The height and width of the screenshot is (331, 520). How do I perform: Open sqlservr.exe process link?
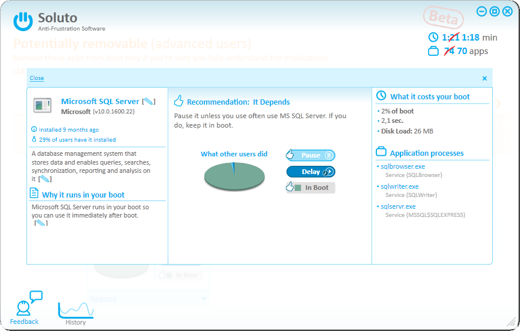tap(398, 206)
